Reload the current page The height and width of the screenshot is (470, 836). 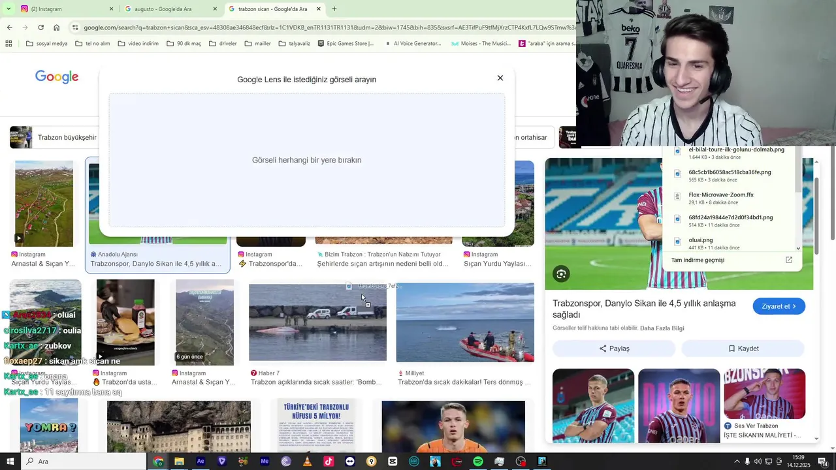(x=40, y=27)
